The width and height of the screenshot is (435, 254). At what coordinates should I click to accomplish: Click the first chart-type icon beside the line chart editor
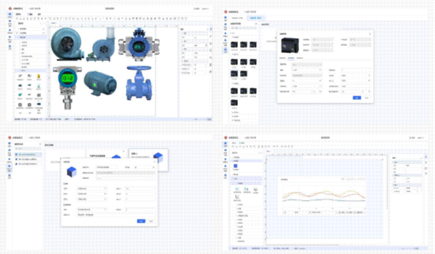point(237,189)
